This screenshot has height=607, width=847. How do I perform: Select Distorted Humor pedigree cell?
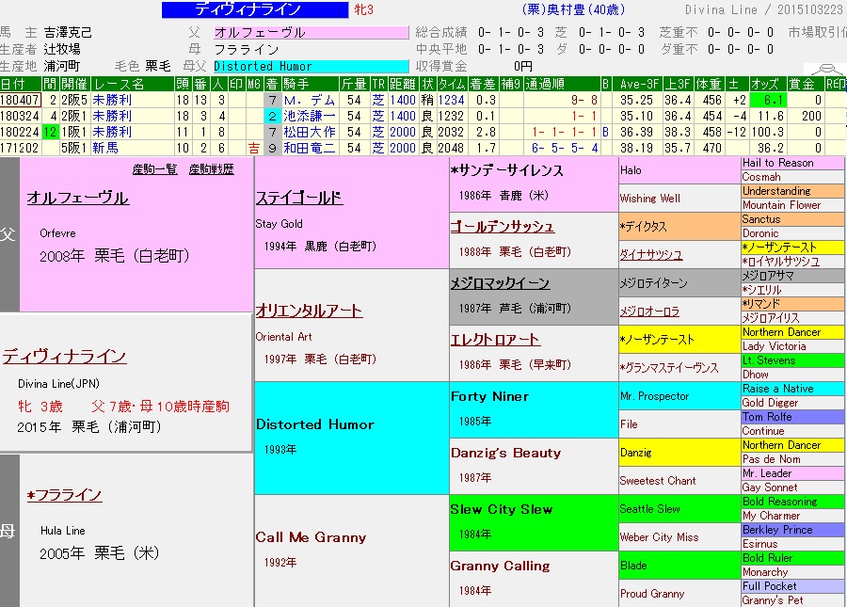(352, 438)
